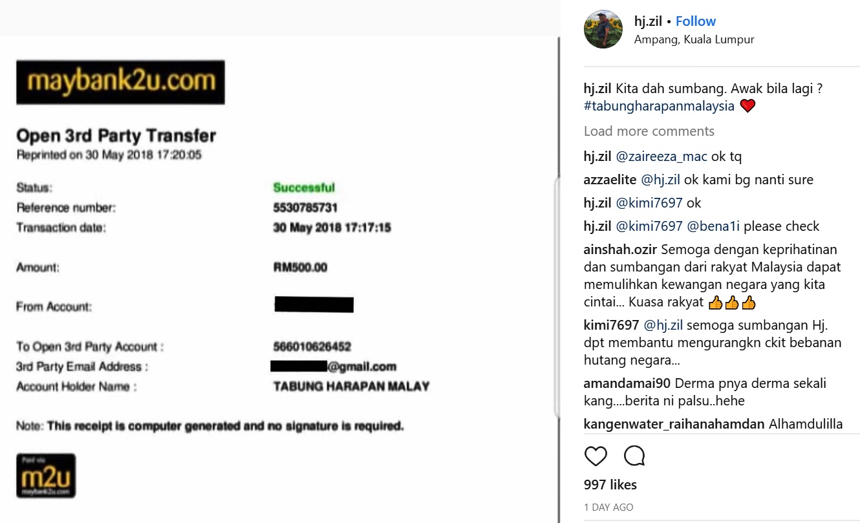Click the m2u paid-via logo badge
Image resolution: width=860 pixels, height=523 pixels.
(x=46, y=476)
